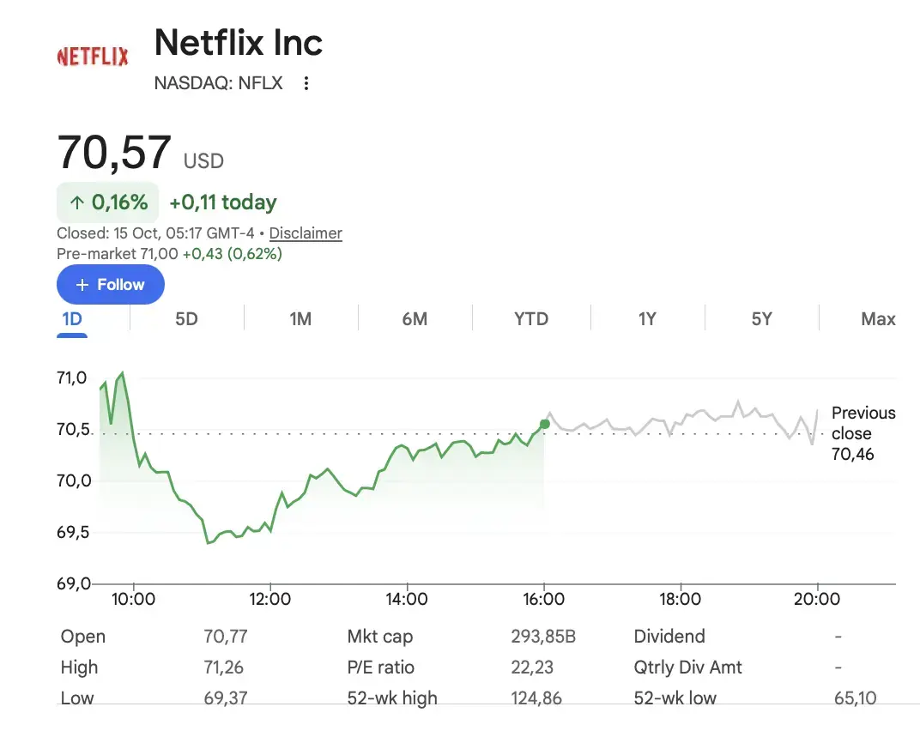The height and width of the screenshot is (743, 920).
Task: Click the USD currency label
Action: pyautogui.click(x=203, y=161)
